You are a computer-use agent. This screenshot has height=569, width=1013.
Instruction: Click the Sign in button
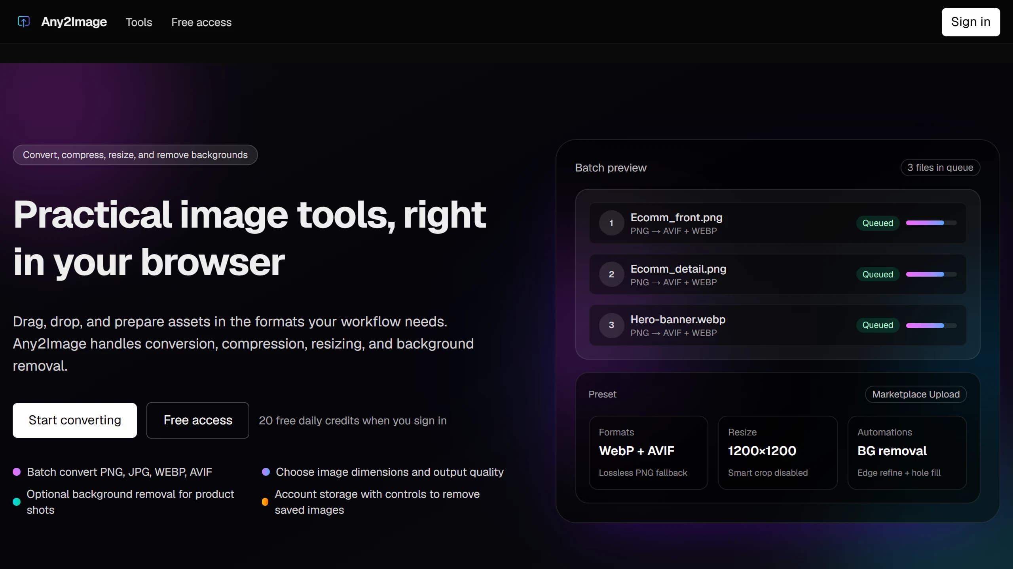[971, 22]
